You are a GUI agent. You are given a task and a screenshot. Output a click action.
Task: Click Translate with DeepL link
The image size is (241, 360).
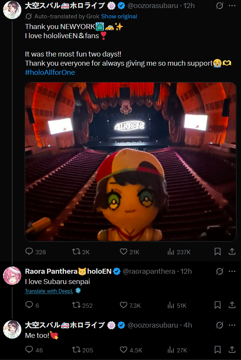click(49, 291)
